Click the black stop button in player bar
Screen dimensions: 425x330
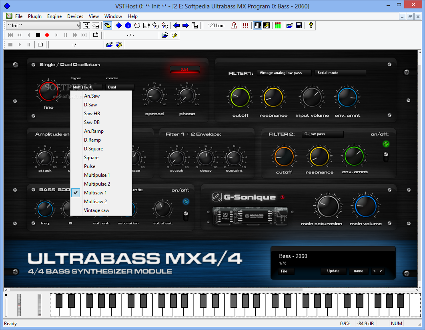(38, 35)
